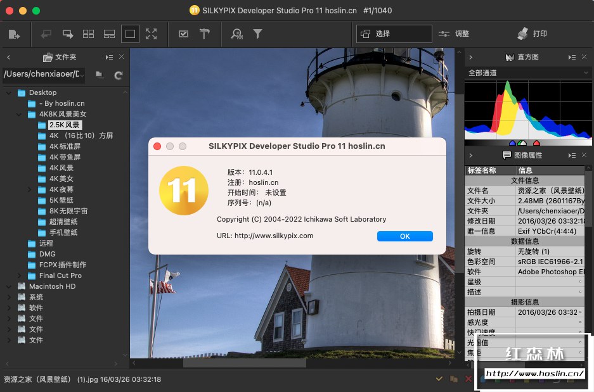Click the next image arrow icon

(68, 34)
